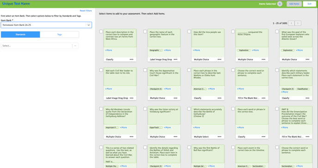Open three-dot menu on Appomattox Court House card

point(176,98)
